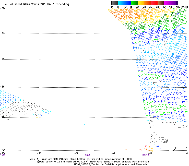
Task: Choose the brown 35-40 knots color bar segment
Action: (161, 3)
